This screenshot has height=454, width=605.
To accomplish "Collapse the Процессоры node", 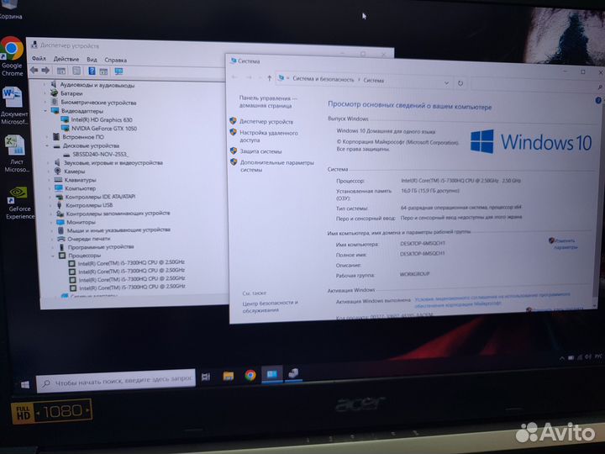I will pos(53,256).
